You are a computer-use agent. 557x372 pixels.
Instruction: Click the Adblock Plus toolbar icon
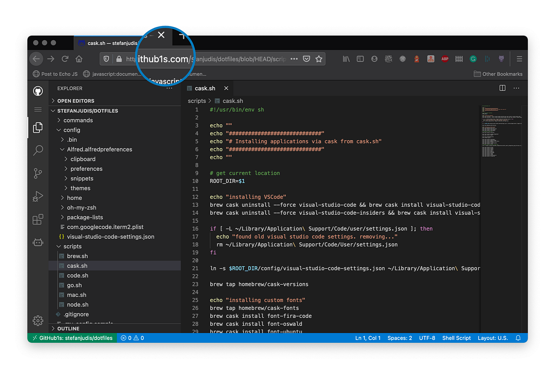[x=445, y=59]
